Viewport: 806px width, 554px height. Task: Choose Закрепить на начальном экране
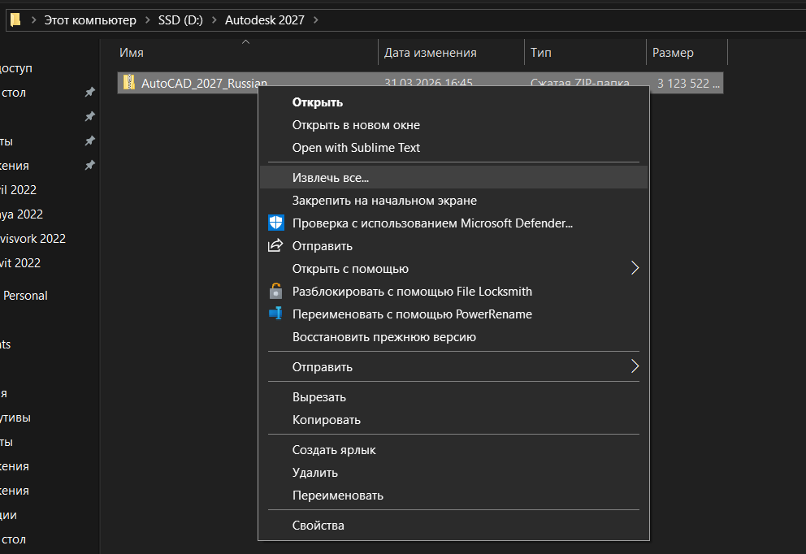tap(384, 201)
